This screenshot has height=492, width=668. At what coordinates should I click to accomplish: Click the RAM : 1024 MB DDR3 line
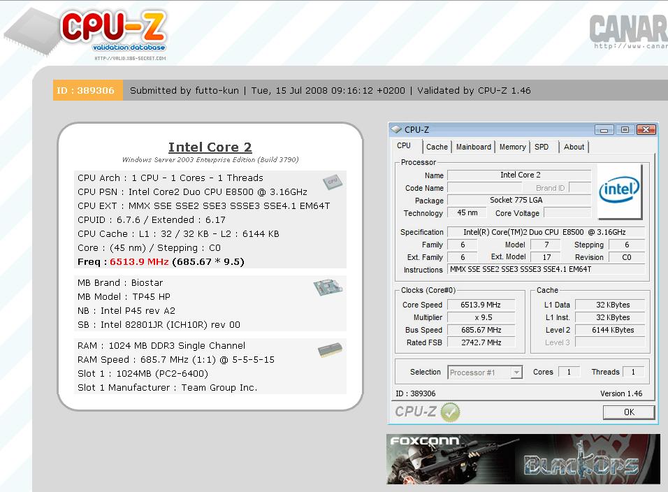pyautogui.click(x=161, y=345)
